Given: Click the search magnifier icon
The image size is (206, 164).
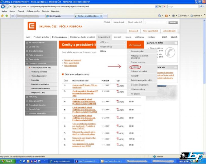Looking at the screenshot, I should coord(201,6).
